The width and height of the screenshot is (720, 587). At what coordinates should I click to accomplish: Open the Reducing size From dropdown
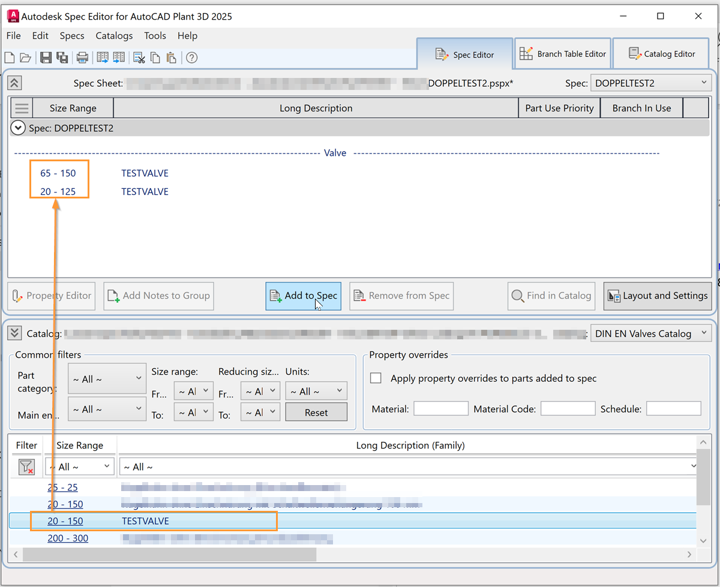click(260, 392)
